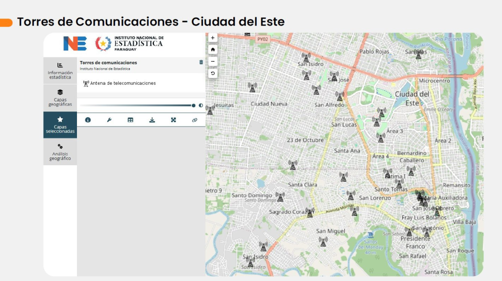Open layer information with the info icon
The width and height of the screenshot is (502, 281).
coord(88,120)
